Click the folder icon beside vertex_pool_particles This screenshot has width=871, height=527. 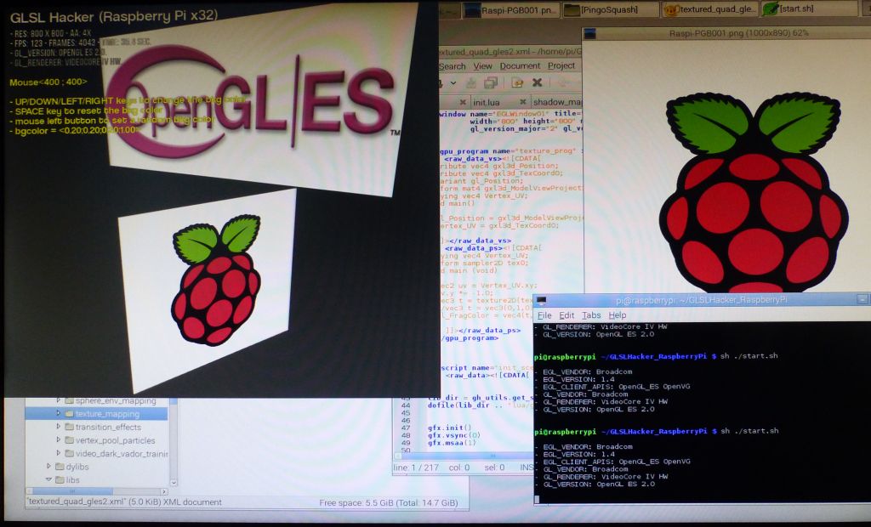pyautogui.click(x=70, y=439)
